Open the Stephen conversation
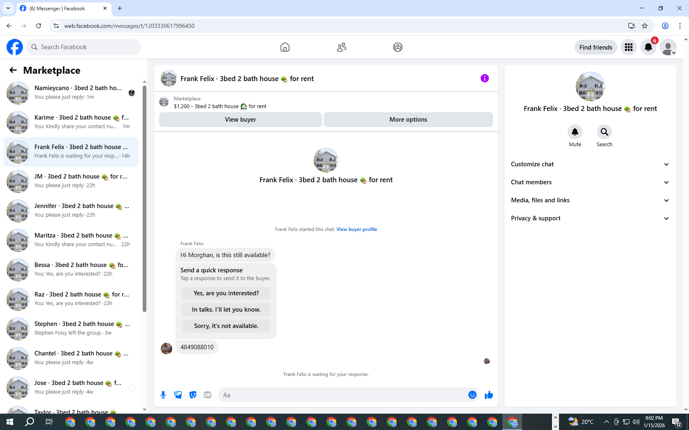Image resolution: width=689 pixels, height=430 pixels. point(71,329)
